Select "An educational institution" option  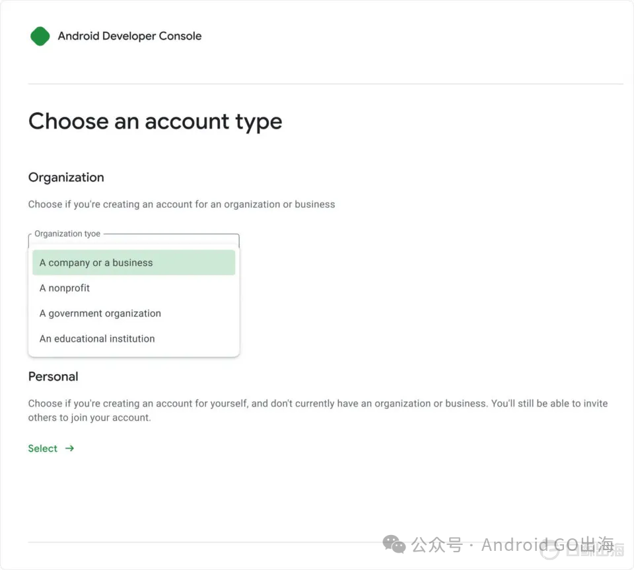[x=97, y=338]
